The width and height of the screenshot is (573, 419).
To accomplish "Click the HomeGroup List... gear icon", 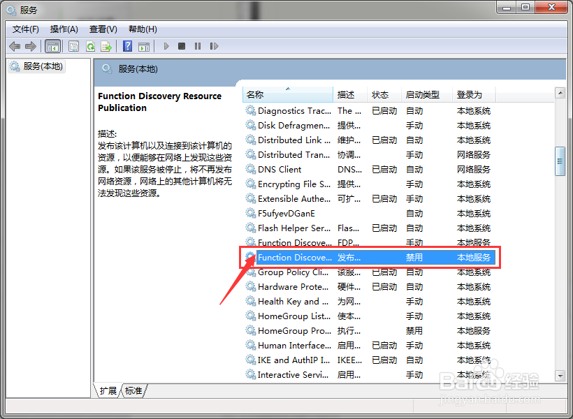I will click(x=251, y=316).
